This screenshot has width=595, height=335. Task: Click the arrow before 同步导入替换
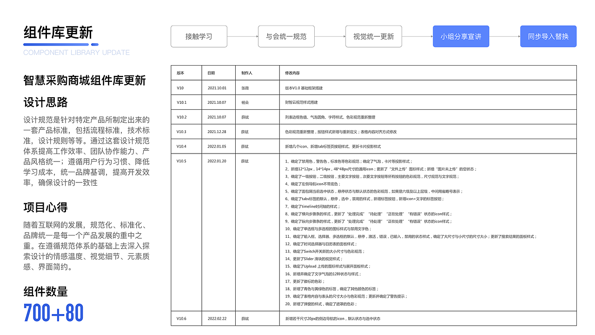(505, 36)
